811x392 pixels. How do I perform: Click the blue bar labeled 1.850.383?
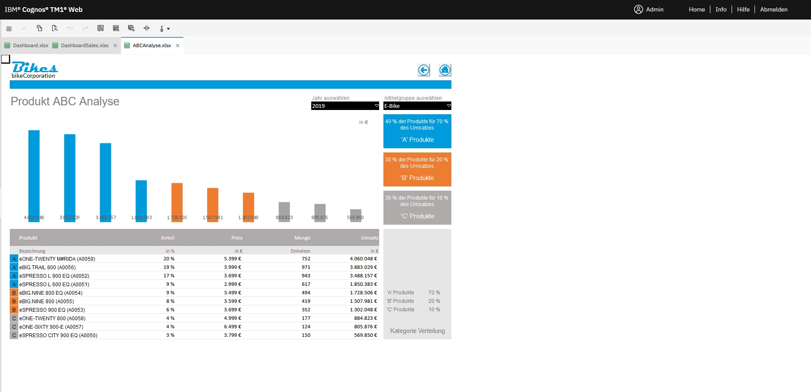click(141, 201)
